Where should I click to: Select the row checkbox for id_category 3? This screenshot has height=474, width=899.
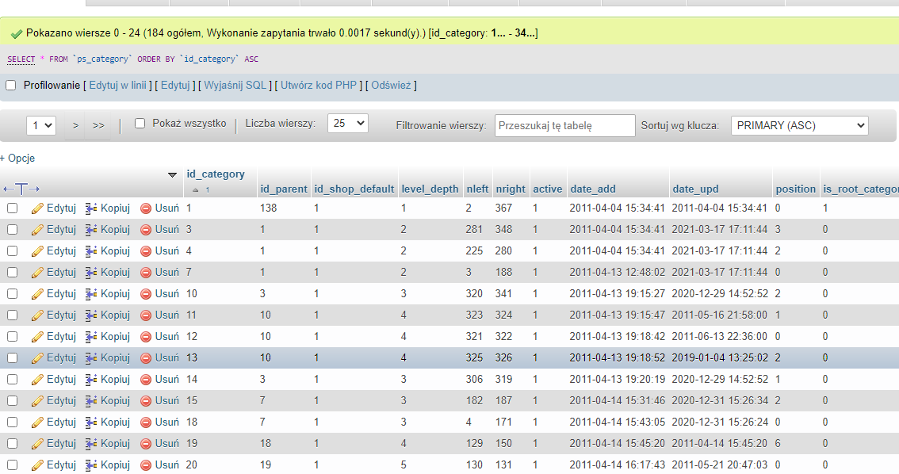click(12, 230)
